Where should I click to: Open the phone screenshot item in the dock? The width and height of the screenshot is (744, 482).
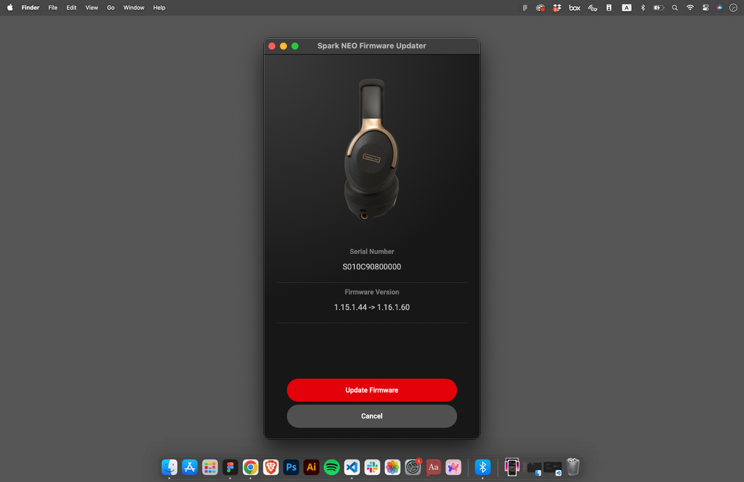[x=512, y=467]
